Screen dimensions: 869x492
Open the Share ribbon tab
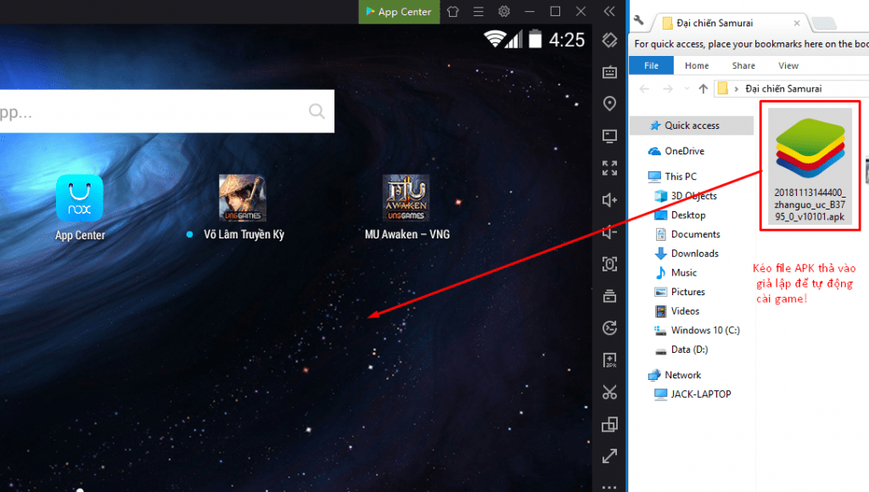743,65
